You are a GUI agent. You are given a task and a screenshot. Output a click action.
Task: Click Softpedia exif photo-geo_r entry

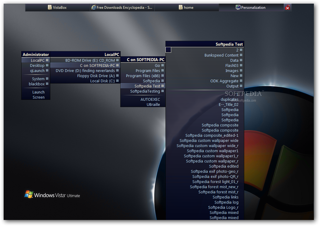point(205,171)
